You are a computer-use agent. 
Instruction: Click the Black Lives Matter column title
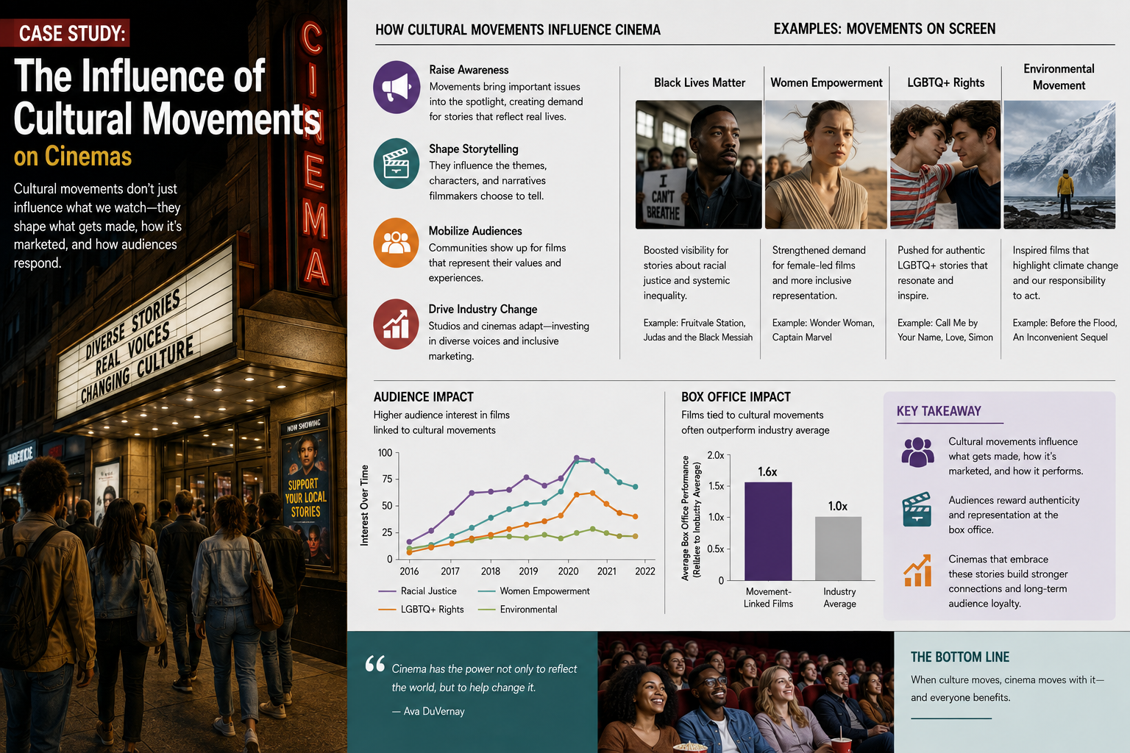(x=700, y=82)
